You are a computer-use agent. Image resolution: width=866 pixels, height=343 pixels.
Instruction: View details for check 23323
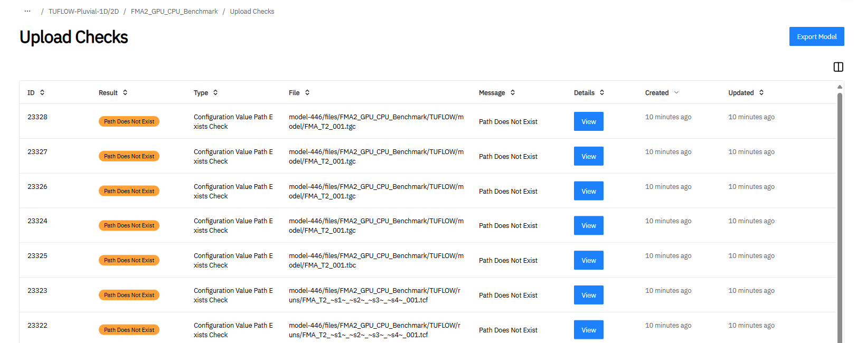(589, 295)
